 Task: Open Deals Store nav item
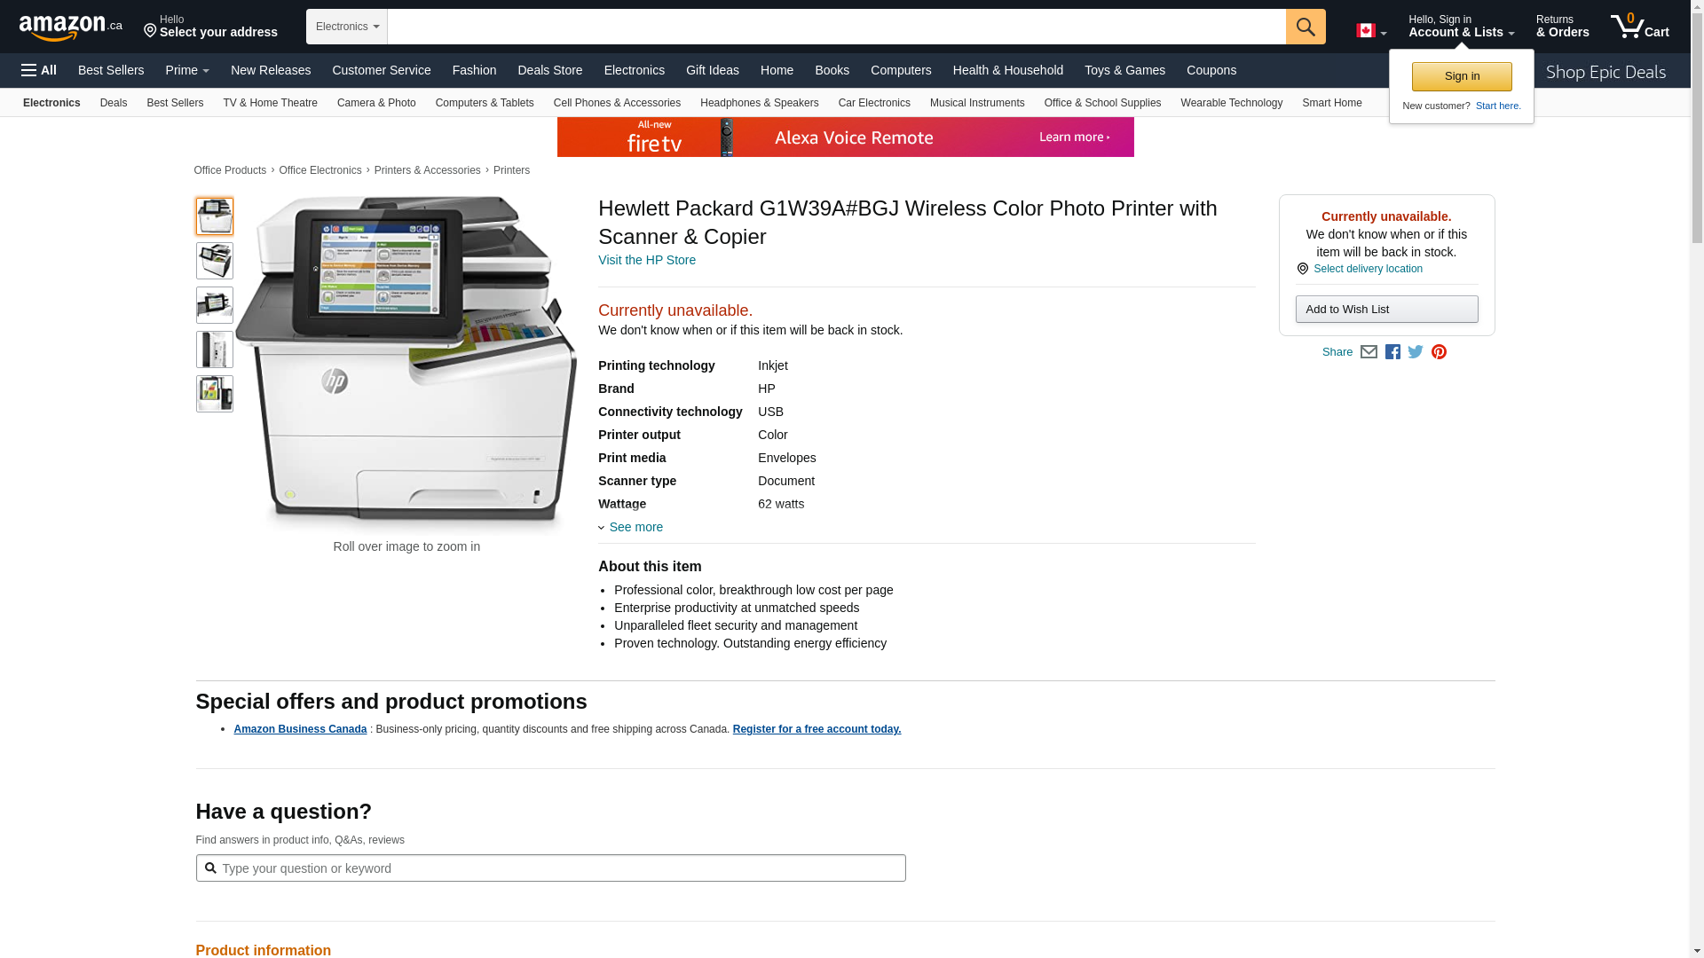tap(549, 70)
